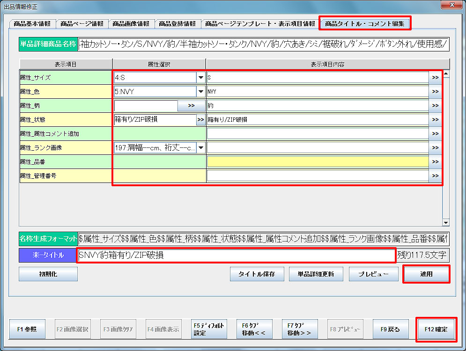Image resolution: width=466 pixels, height=351 pixels.
Task: Click >> at end of 属性_ランク画像 row
Action: click(435, 148)
